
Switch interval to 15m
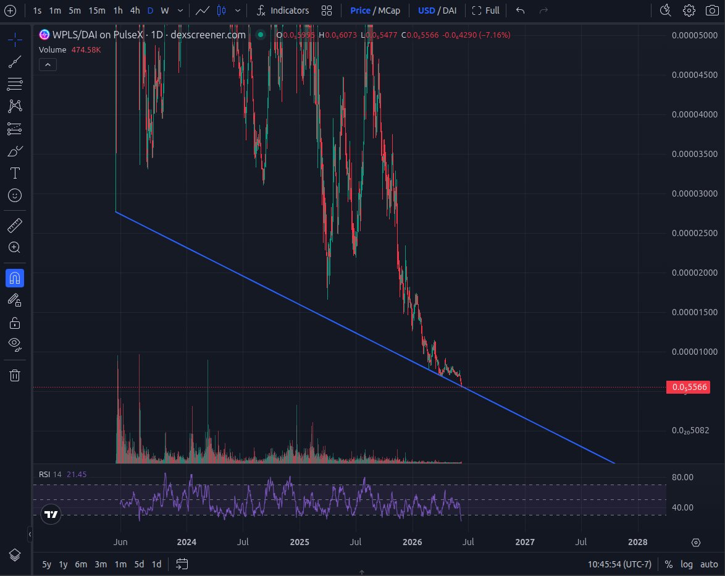(97, 11)
